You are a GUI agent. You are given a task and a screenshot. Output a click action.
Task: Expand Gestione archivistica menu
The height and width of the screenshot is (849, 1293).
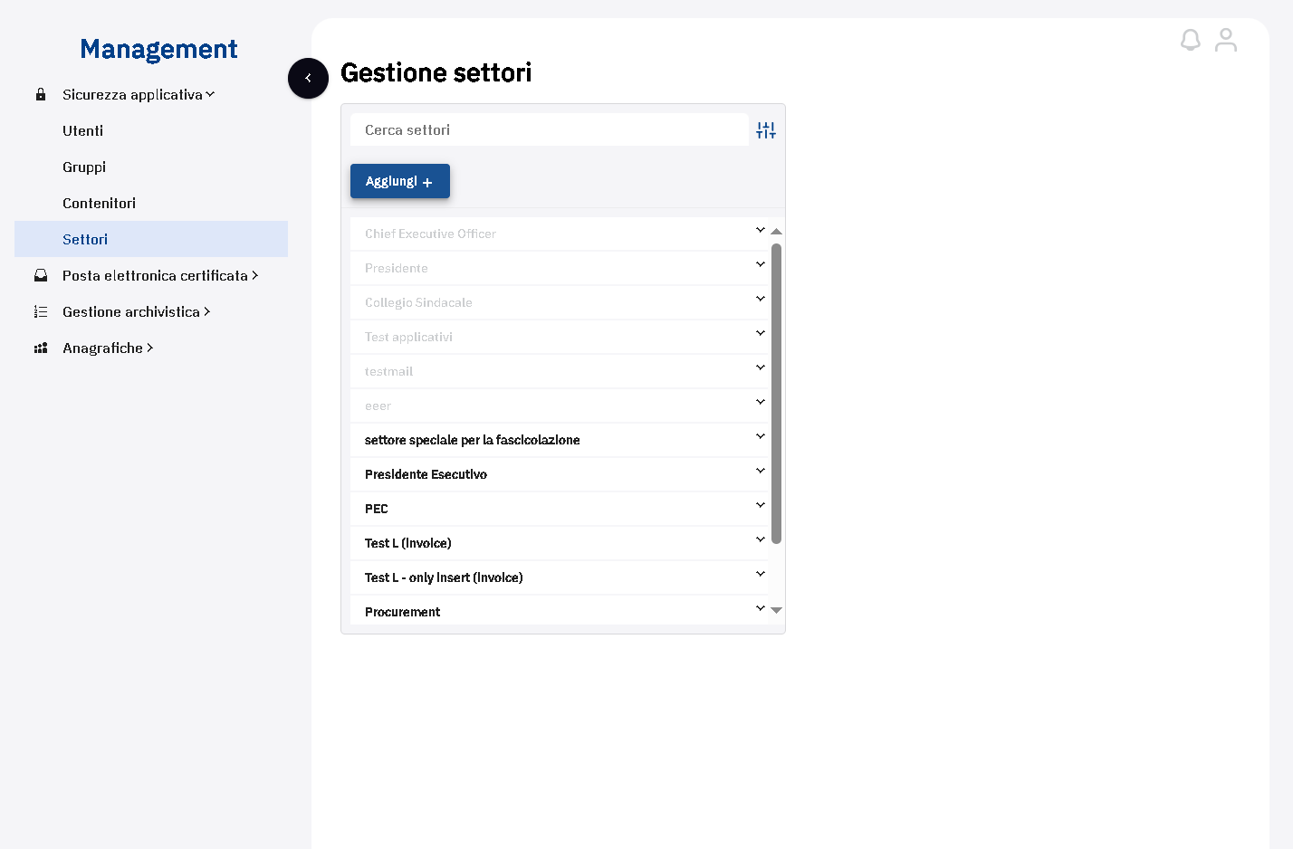206,311
